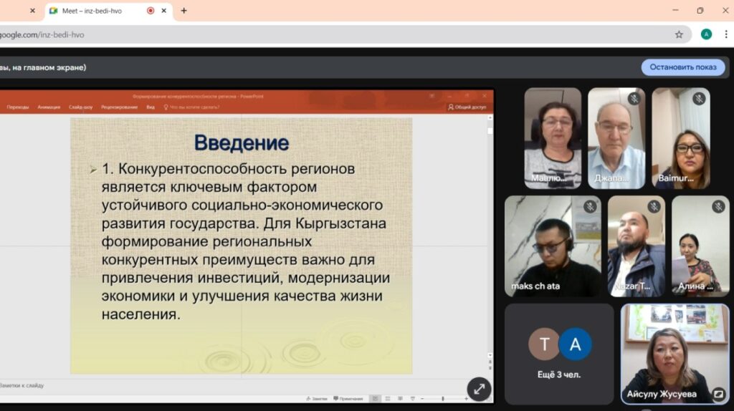Toggle the Заметки notes pane button
This screenshot has height=411, width=734.
[317, 399]
